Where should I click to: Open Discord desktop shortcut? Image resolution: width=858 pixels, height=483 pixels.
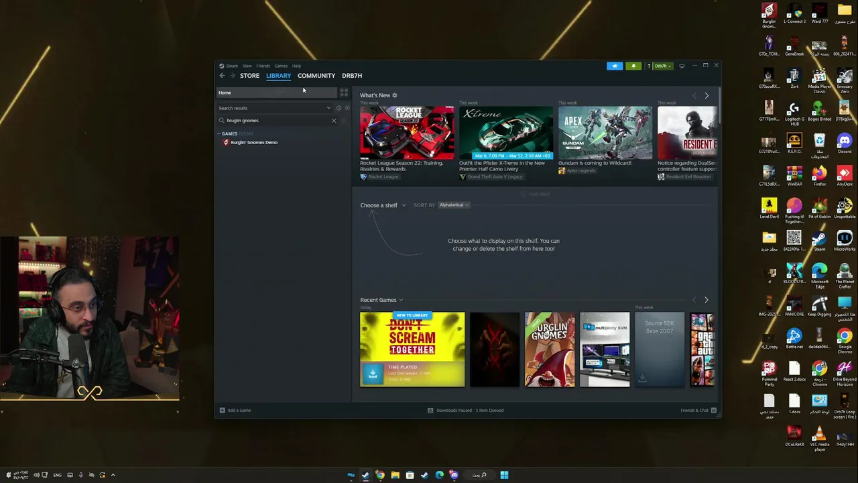tap(845, 143)
